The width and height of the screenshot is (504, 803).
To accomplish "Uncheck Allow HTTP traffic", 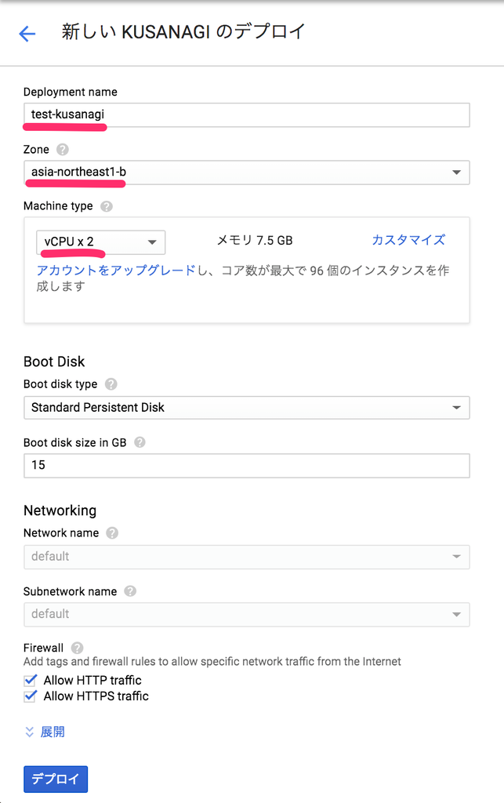I will click(31, 680).
